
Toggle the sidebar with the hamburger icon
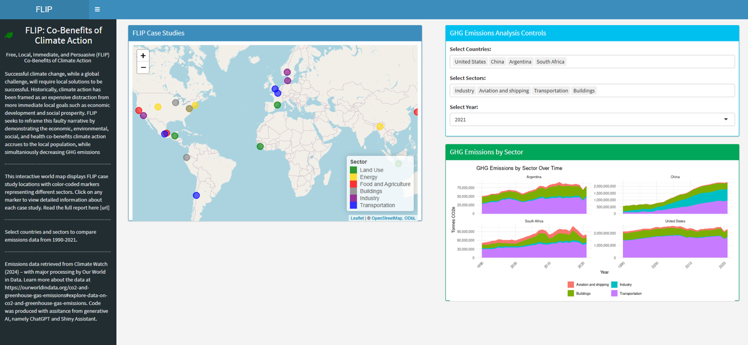coord(97,9)
